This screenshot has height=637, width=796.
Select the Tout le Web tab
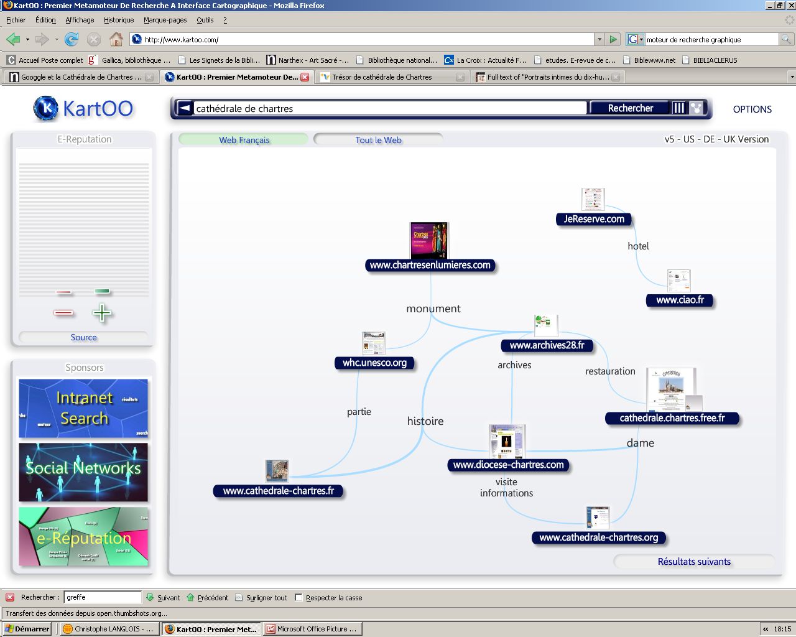(x=378, y=140)
